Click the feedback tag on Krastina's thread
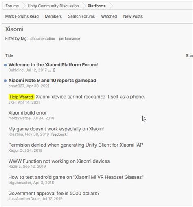The width and height of the screenshot is (193, 207). 59,134
